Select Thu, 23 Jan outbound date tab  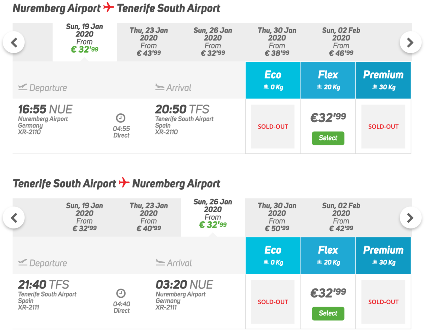[149, 42]
